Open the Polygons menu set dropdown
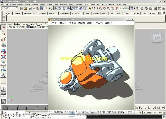The height and width of the screenshot is (119, 166). tap(16, 8)
